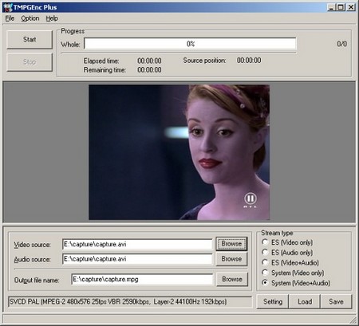
Task: Select System (Video+Audio) radio button
Action: [265, 283]
